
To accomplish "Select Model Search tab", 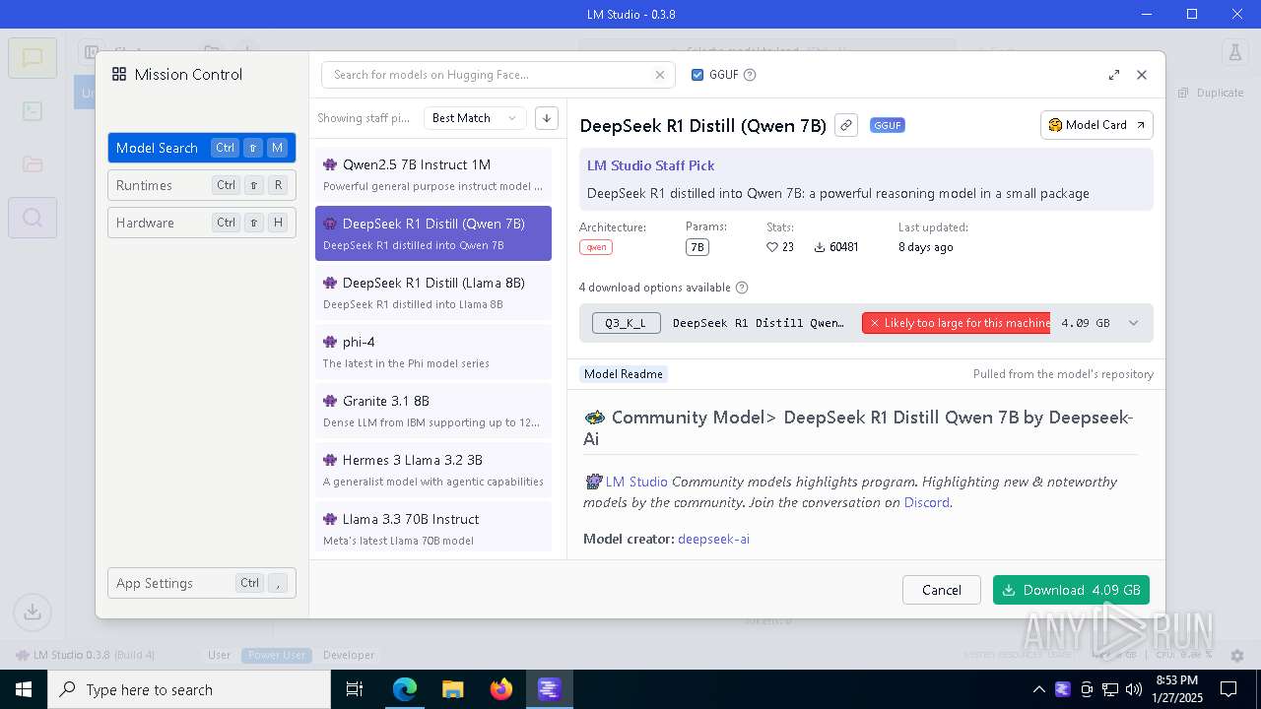I will pos(202,148).
